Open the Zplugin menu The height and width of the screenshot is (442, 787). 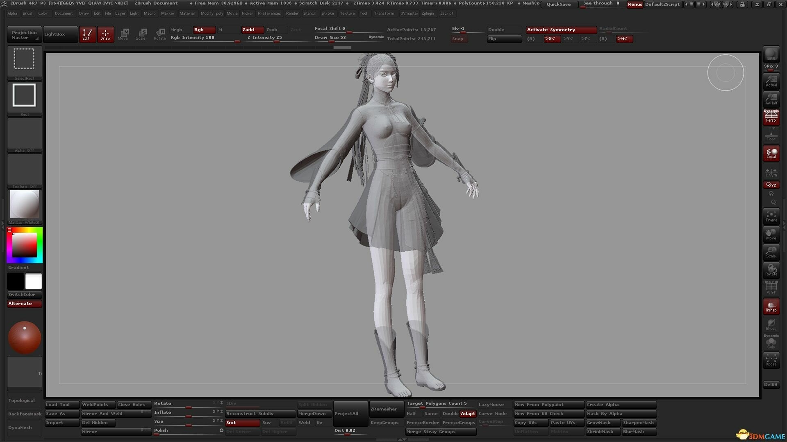tap(428, 14)
